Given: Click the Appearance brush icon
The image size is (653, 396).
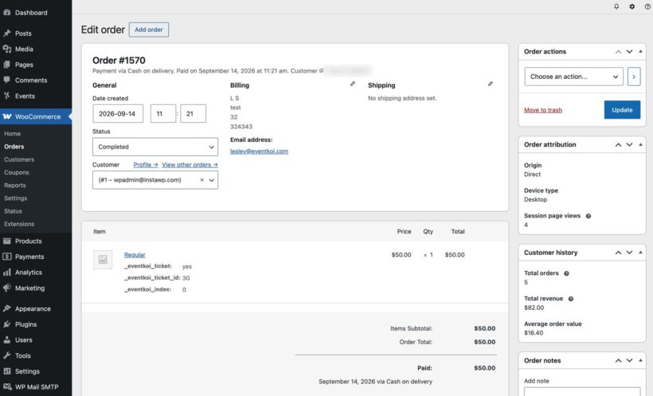Looking at the screenshot, I should pyautogui.click(x=6, y=308).
